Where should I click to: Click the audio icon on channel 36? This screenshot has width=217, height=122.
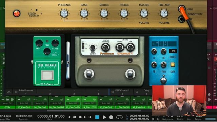point(111,99)
